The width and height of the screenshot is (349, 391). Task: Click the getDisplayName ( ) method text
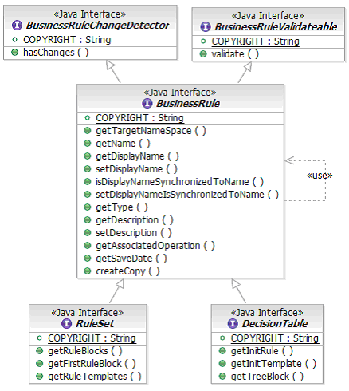tap(137, 156)
